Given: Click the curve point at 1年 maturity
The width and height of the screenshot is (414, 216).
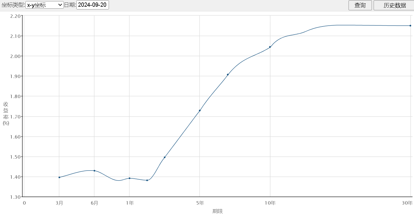Looking at the screenshot, I should 130,178.
